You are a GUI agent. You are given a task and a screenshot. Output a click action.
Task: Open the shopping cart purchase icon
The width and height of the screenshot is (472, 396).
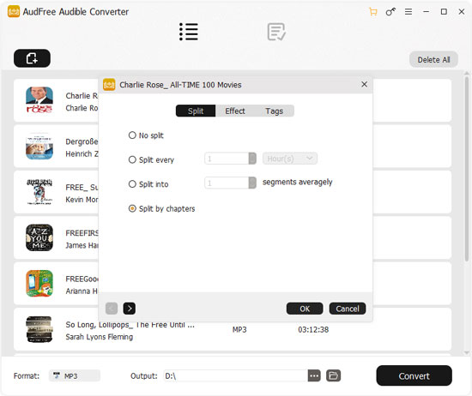click(373, 12)
